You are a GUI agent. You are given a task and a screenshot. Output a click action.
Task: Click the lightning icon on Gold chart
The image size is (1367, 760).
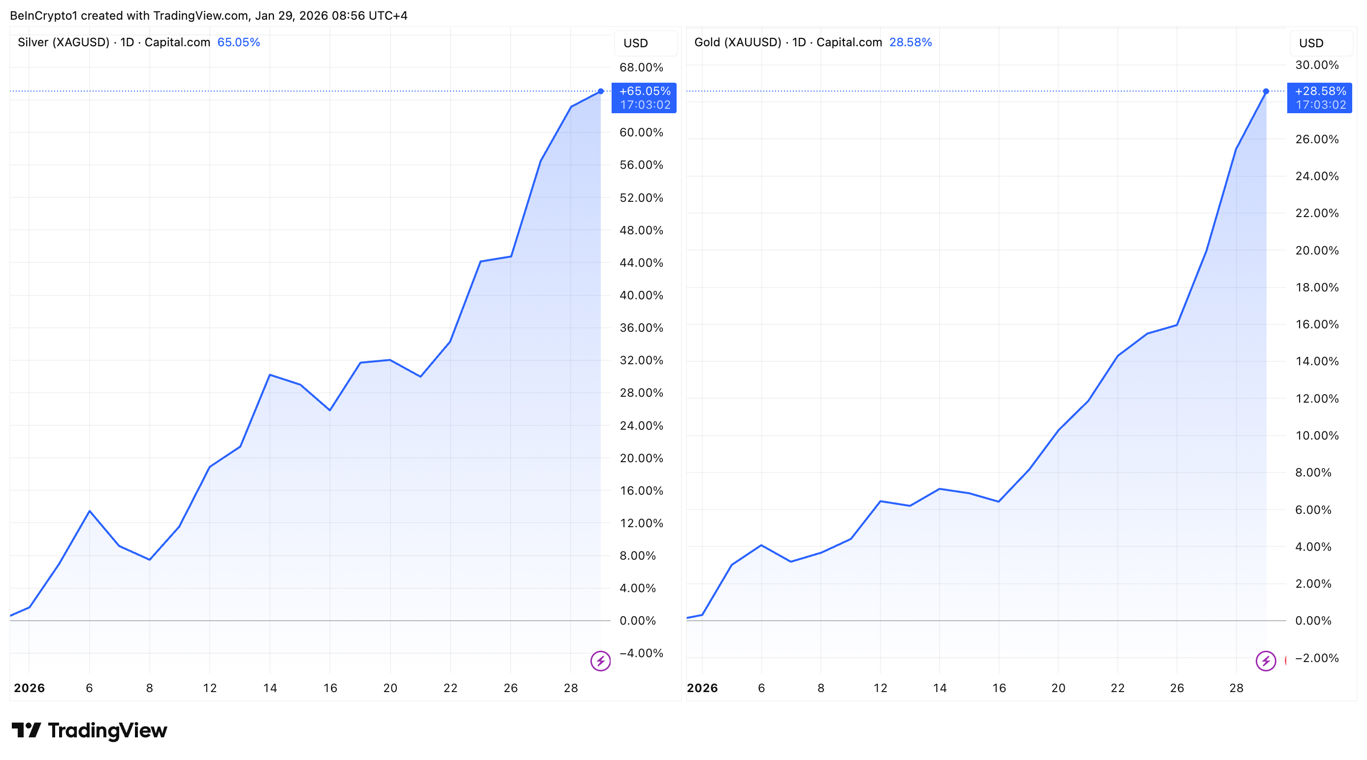click(x=1265, y=661)
